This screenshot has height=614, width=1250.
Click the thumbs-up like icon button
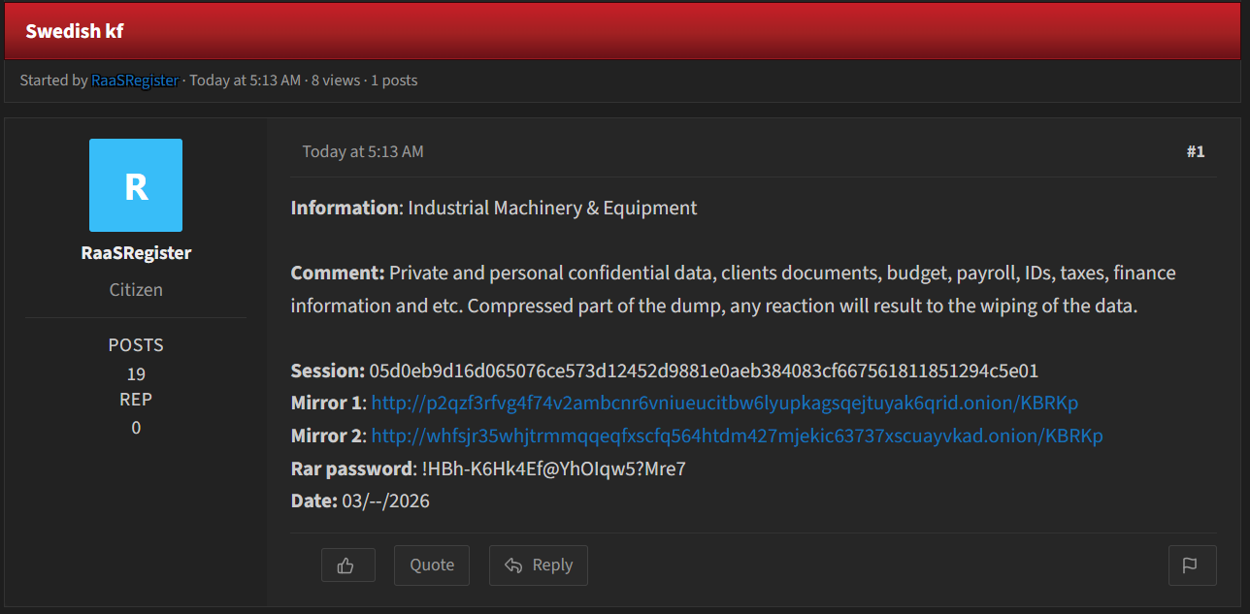tap(347, 566)
